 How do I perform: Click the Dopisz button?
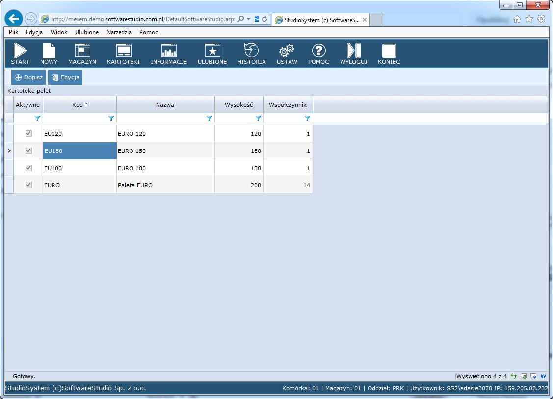point(28,77)
